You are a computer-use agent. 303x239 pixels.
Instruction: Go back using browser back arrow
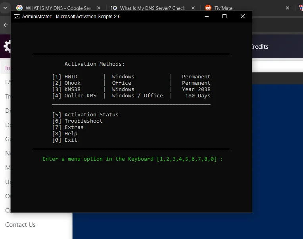tap(6, 25)
